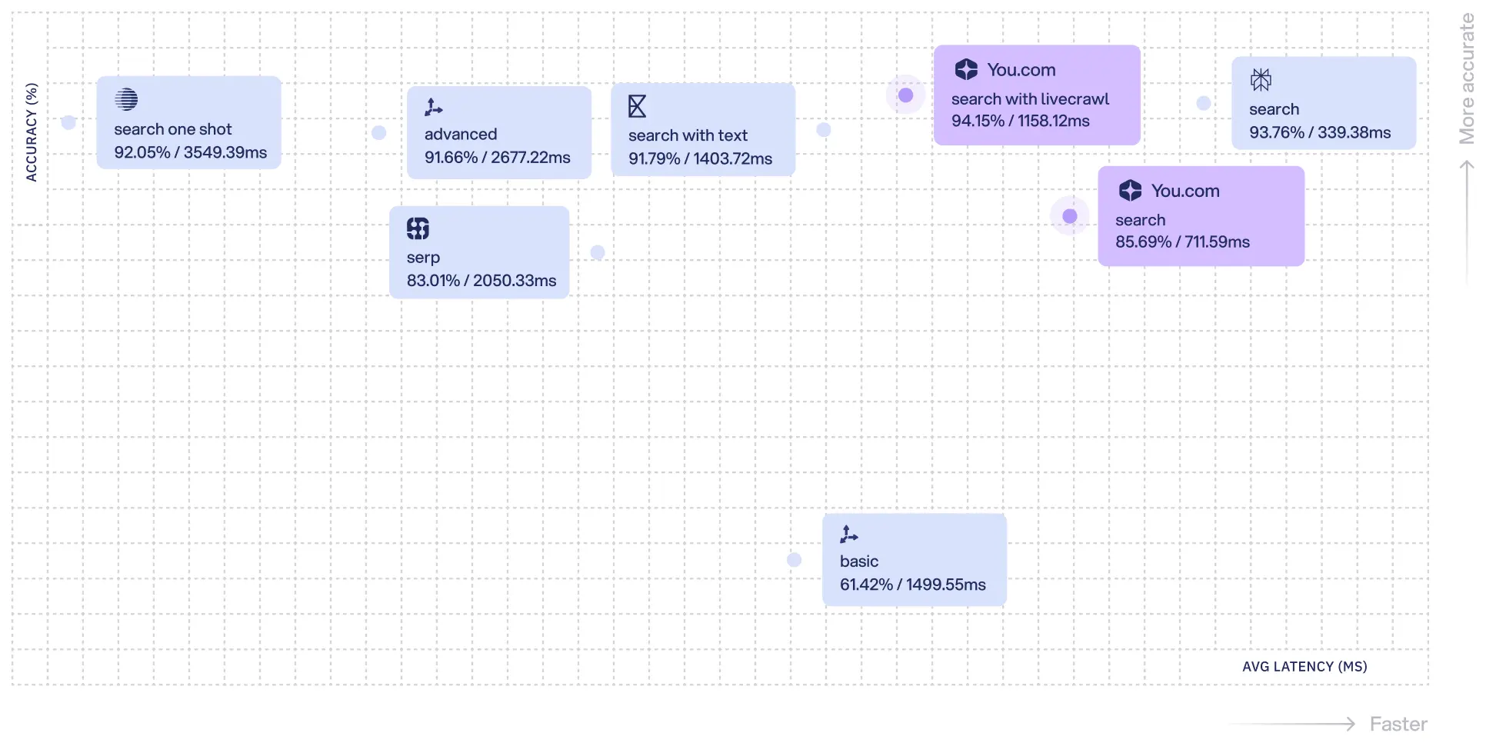The height and width of the screenshot is (743, 1486).
Task: Select the data point right of the serp card
Action: click(598, 252)
